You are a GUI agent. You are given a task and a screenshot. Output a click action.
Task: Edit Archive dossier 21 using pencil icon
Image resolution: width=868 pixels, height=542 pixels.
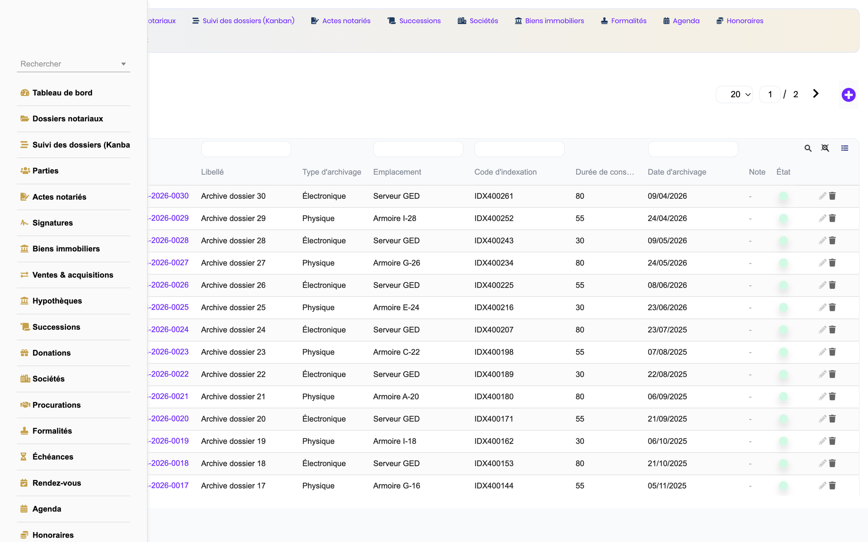pyautogui.click(x=822, y=397)
